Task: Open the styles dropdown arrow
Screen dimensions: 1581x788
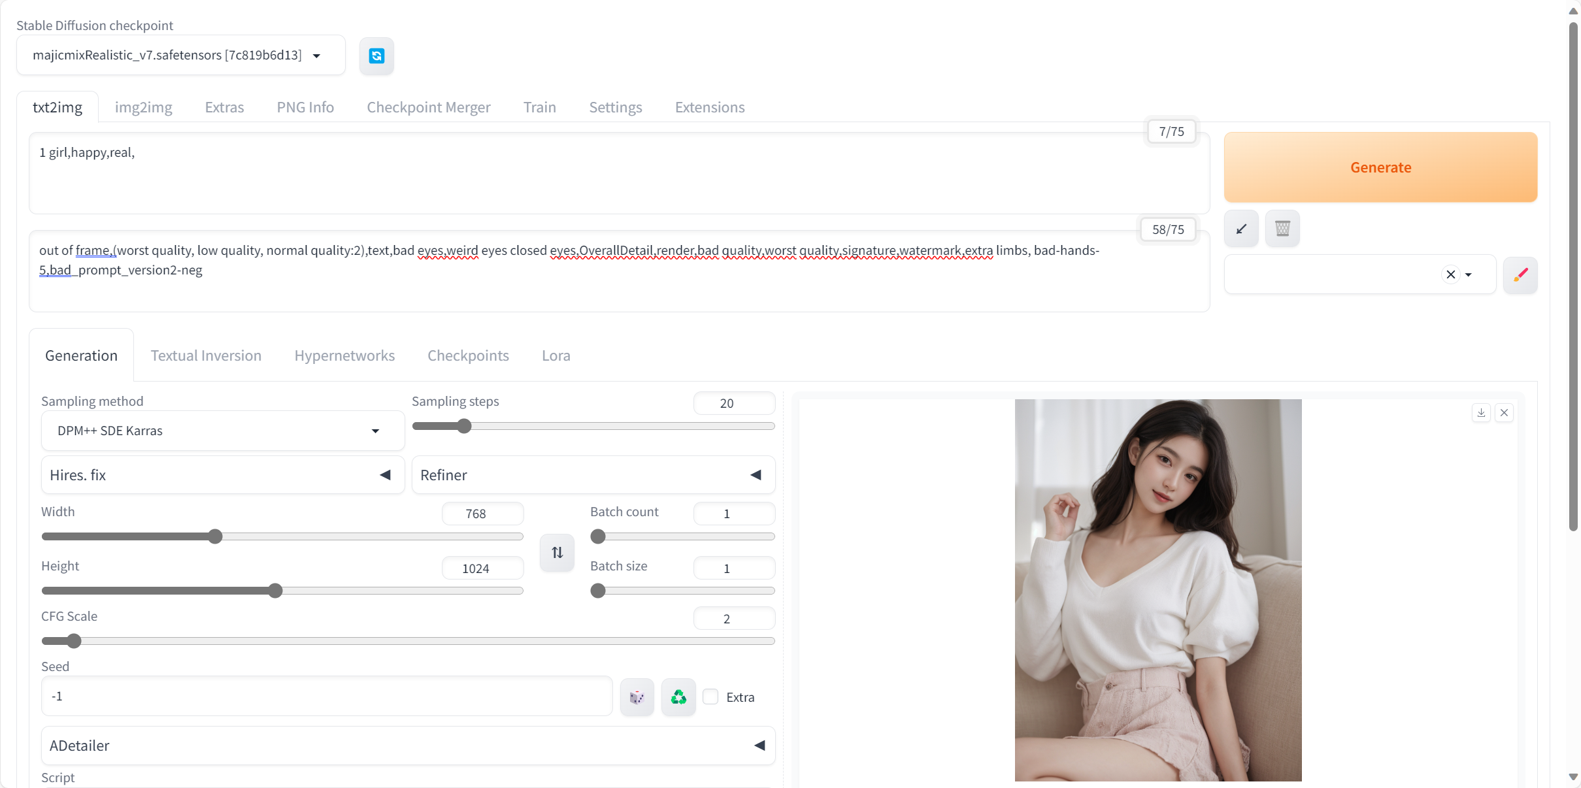Action: pos(1469,274)
